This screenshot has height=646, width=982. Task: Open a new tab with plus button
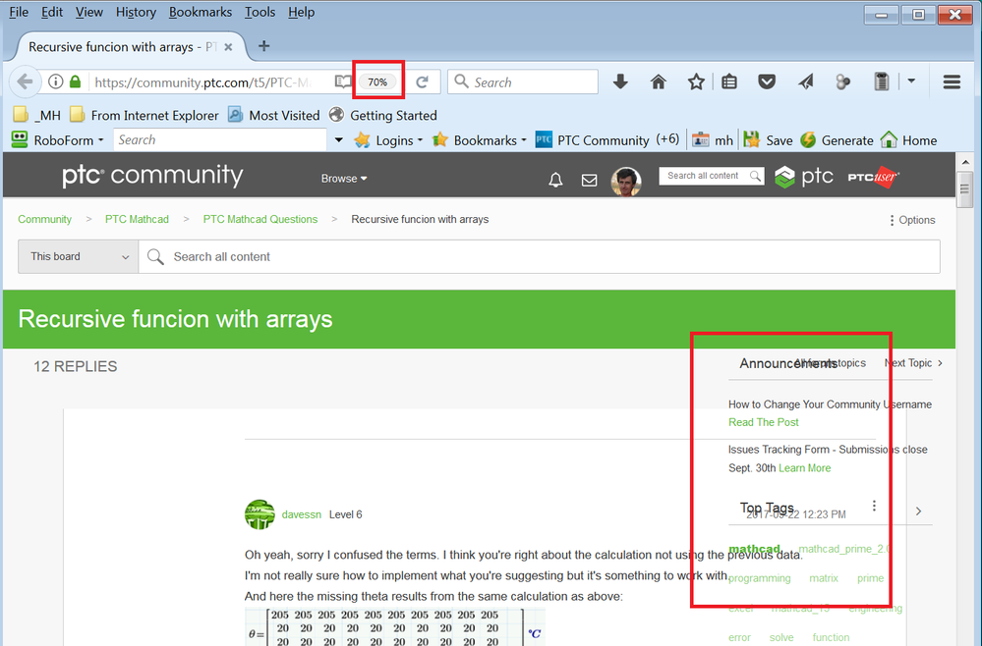pos(263,46)
